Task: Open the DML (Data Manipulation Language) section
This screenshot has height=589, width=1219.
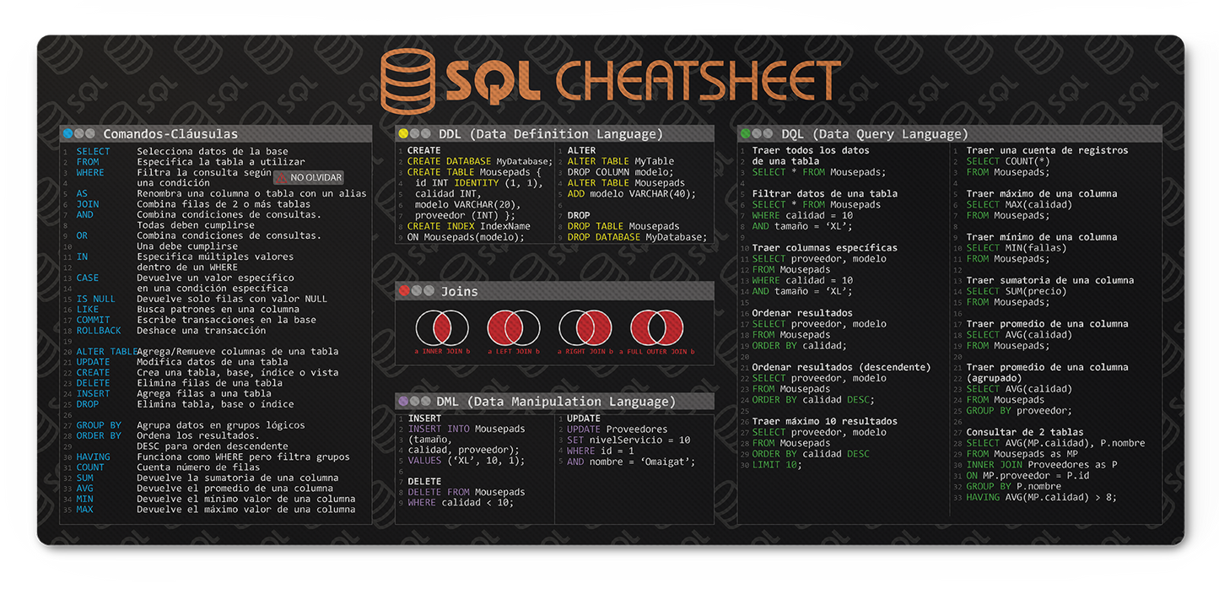Action: (557, 401)
